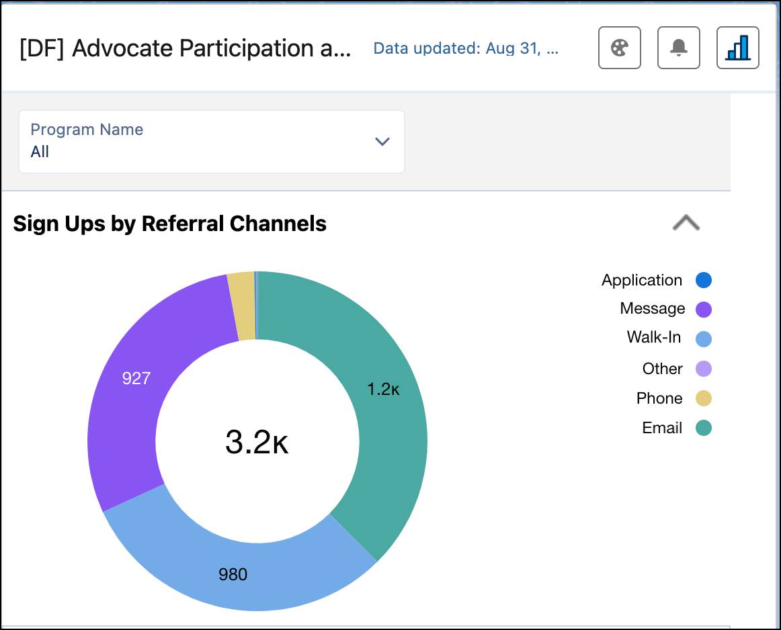Select the Message legend color dot

(x=704, y=309)
